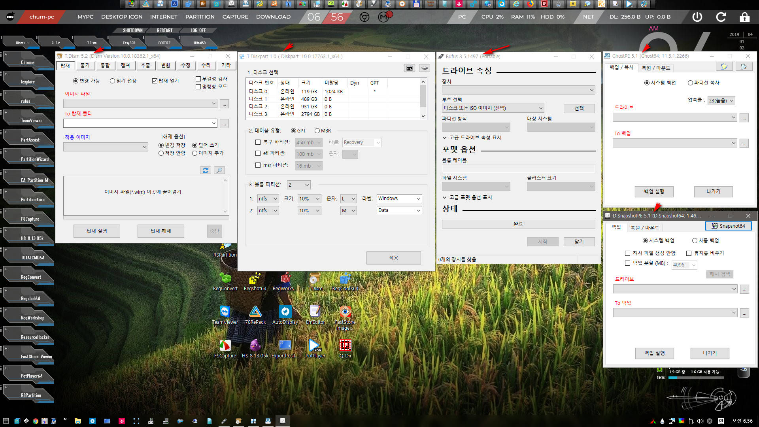Image resolution: width=759 pixels, height=427 pixels.
Task: Open partition 1 ntfs filesystem dropdown
Action: tap(268, 199)
